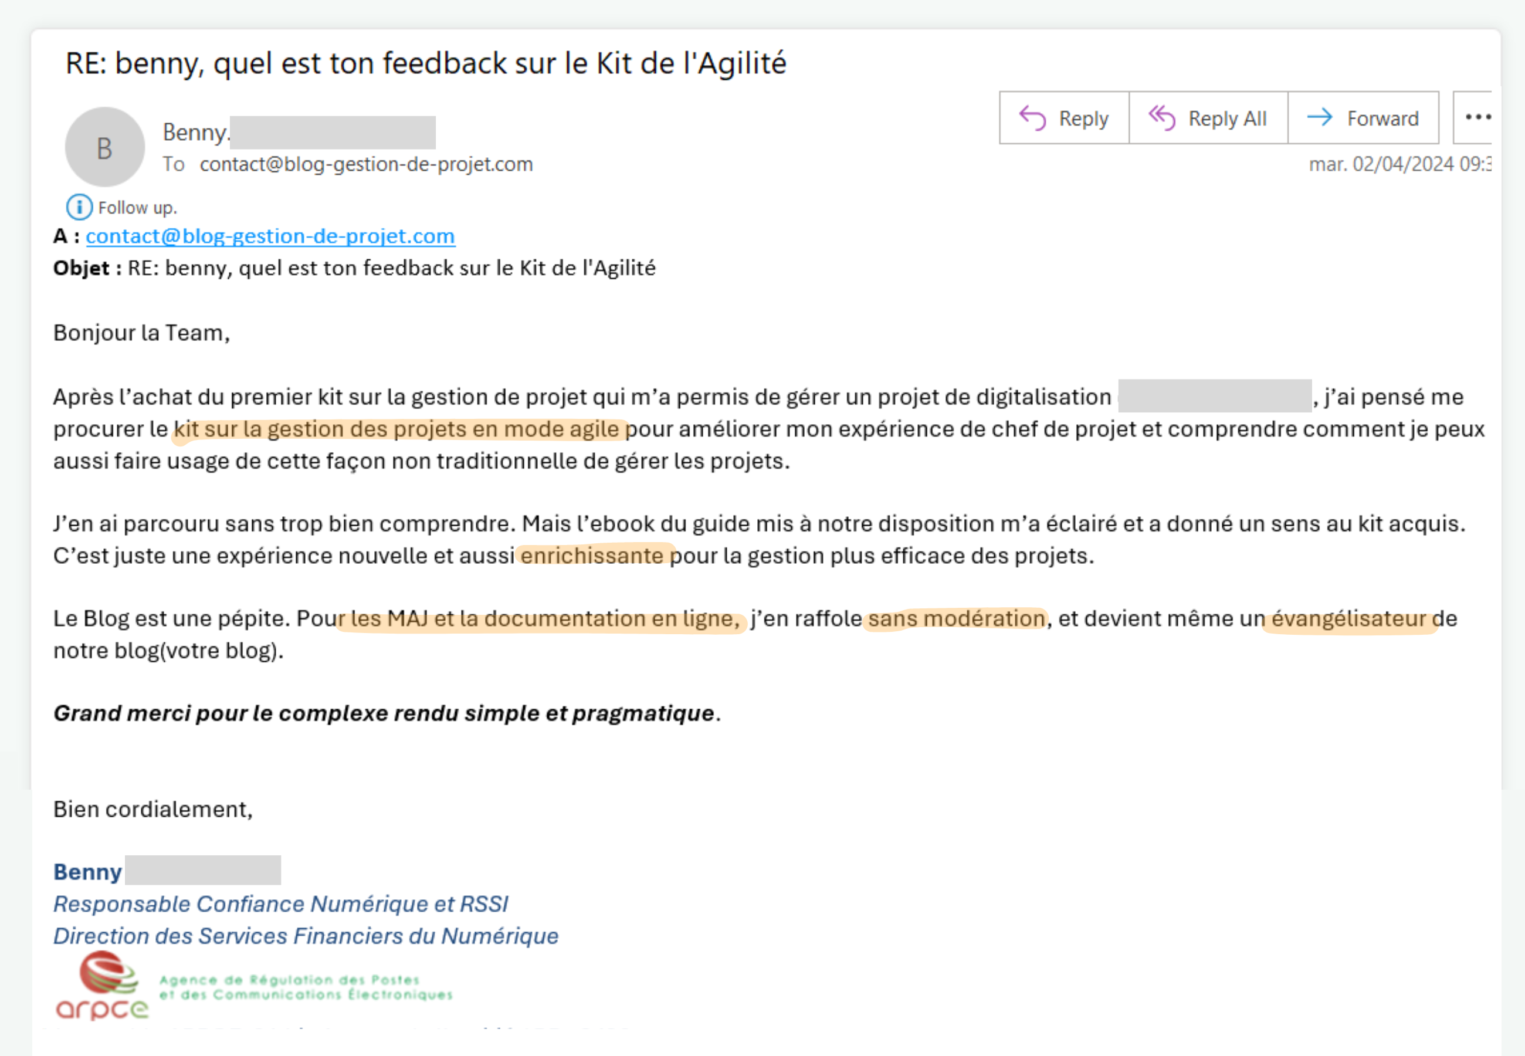Forward this email message

coord(1363,118)
